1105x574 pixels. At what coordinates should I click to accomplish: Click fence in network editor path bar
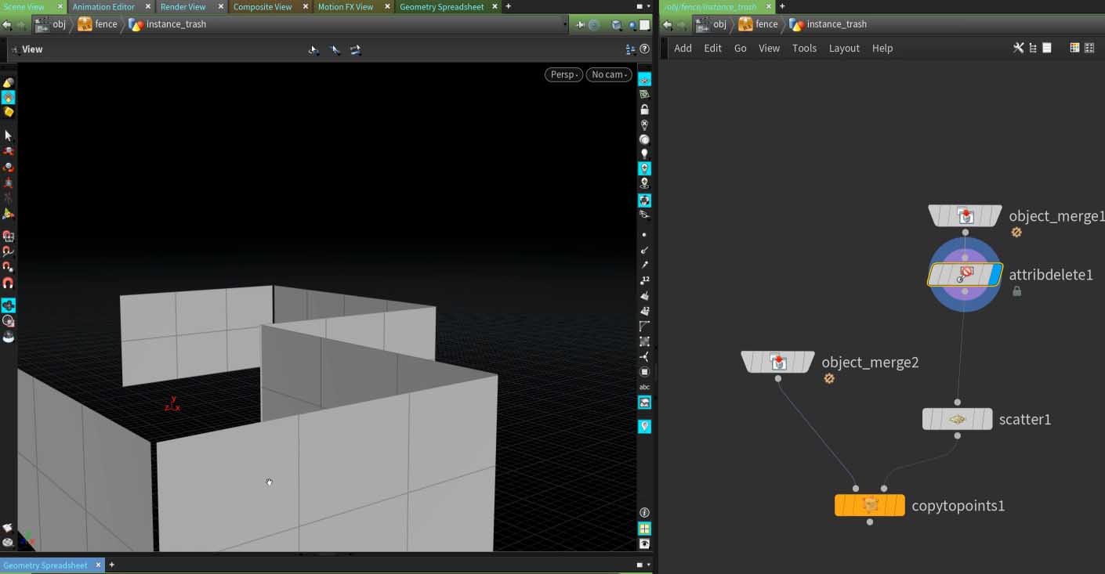click(x=766, y=24)
